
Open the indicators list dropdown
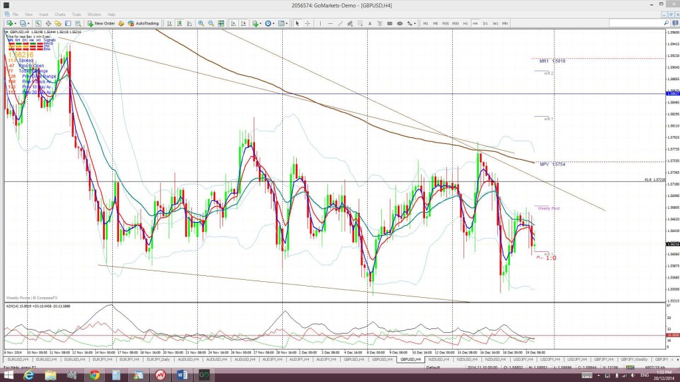260,23
